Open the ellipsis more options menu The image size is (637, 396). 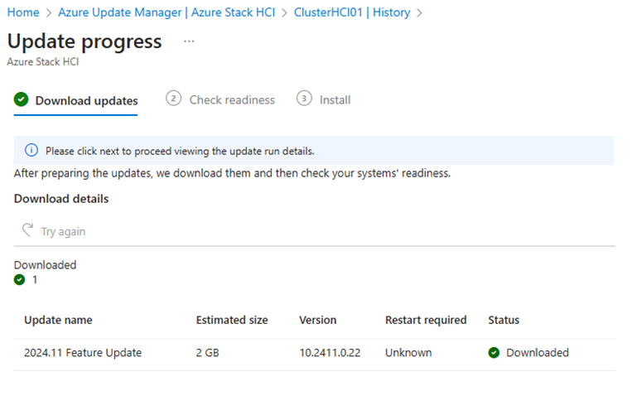[x=189, y=41]
